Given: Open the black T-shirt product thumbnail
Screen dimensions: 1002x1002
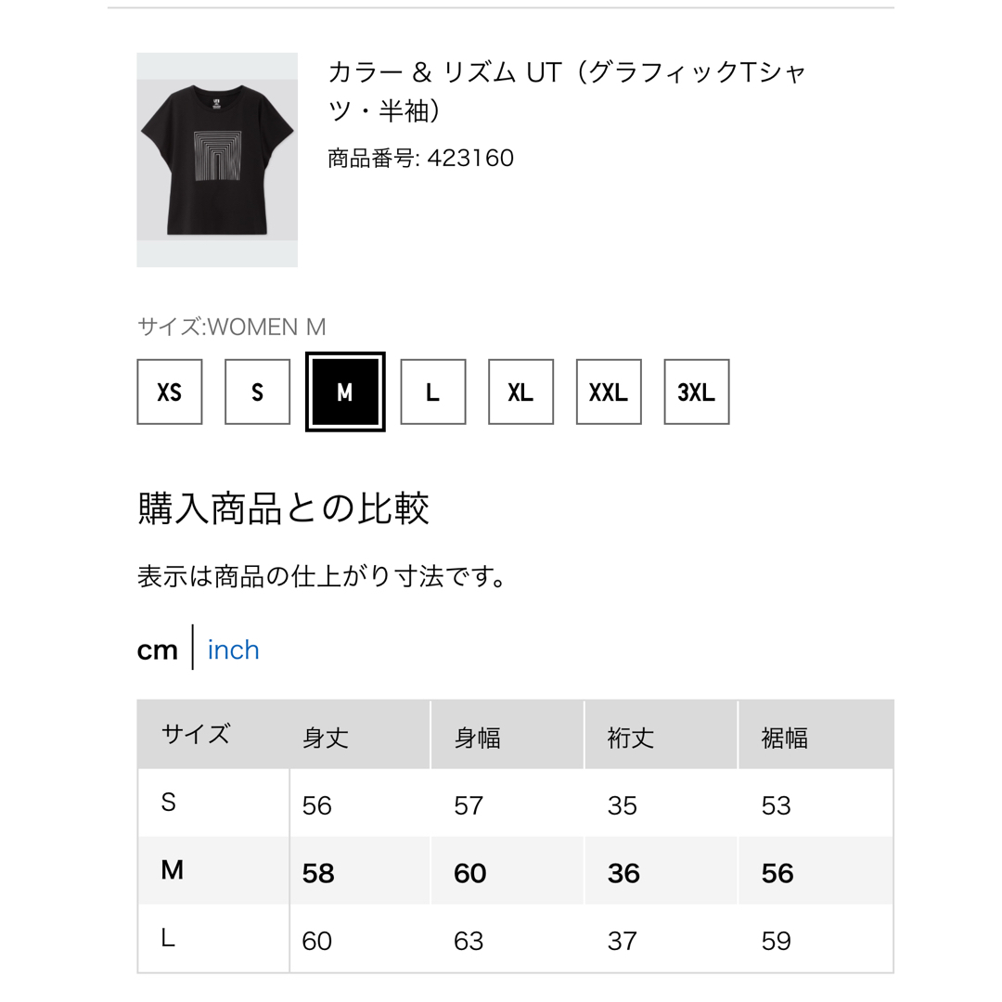Looking at the screenshot, I should pos(217,160).
